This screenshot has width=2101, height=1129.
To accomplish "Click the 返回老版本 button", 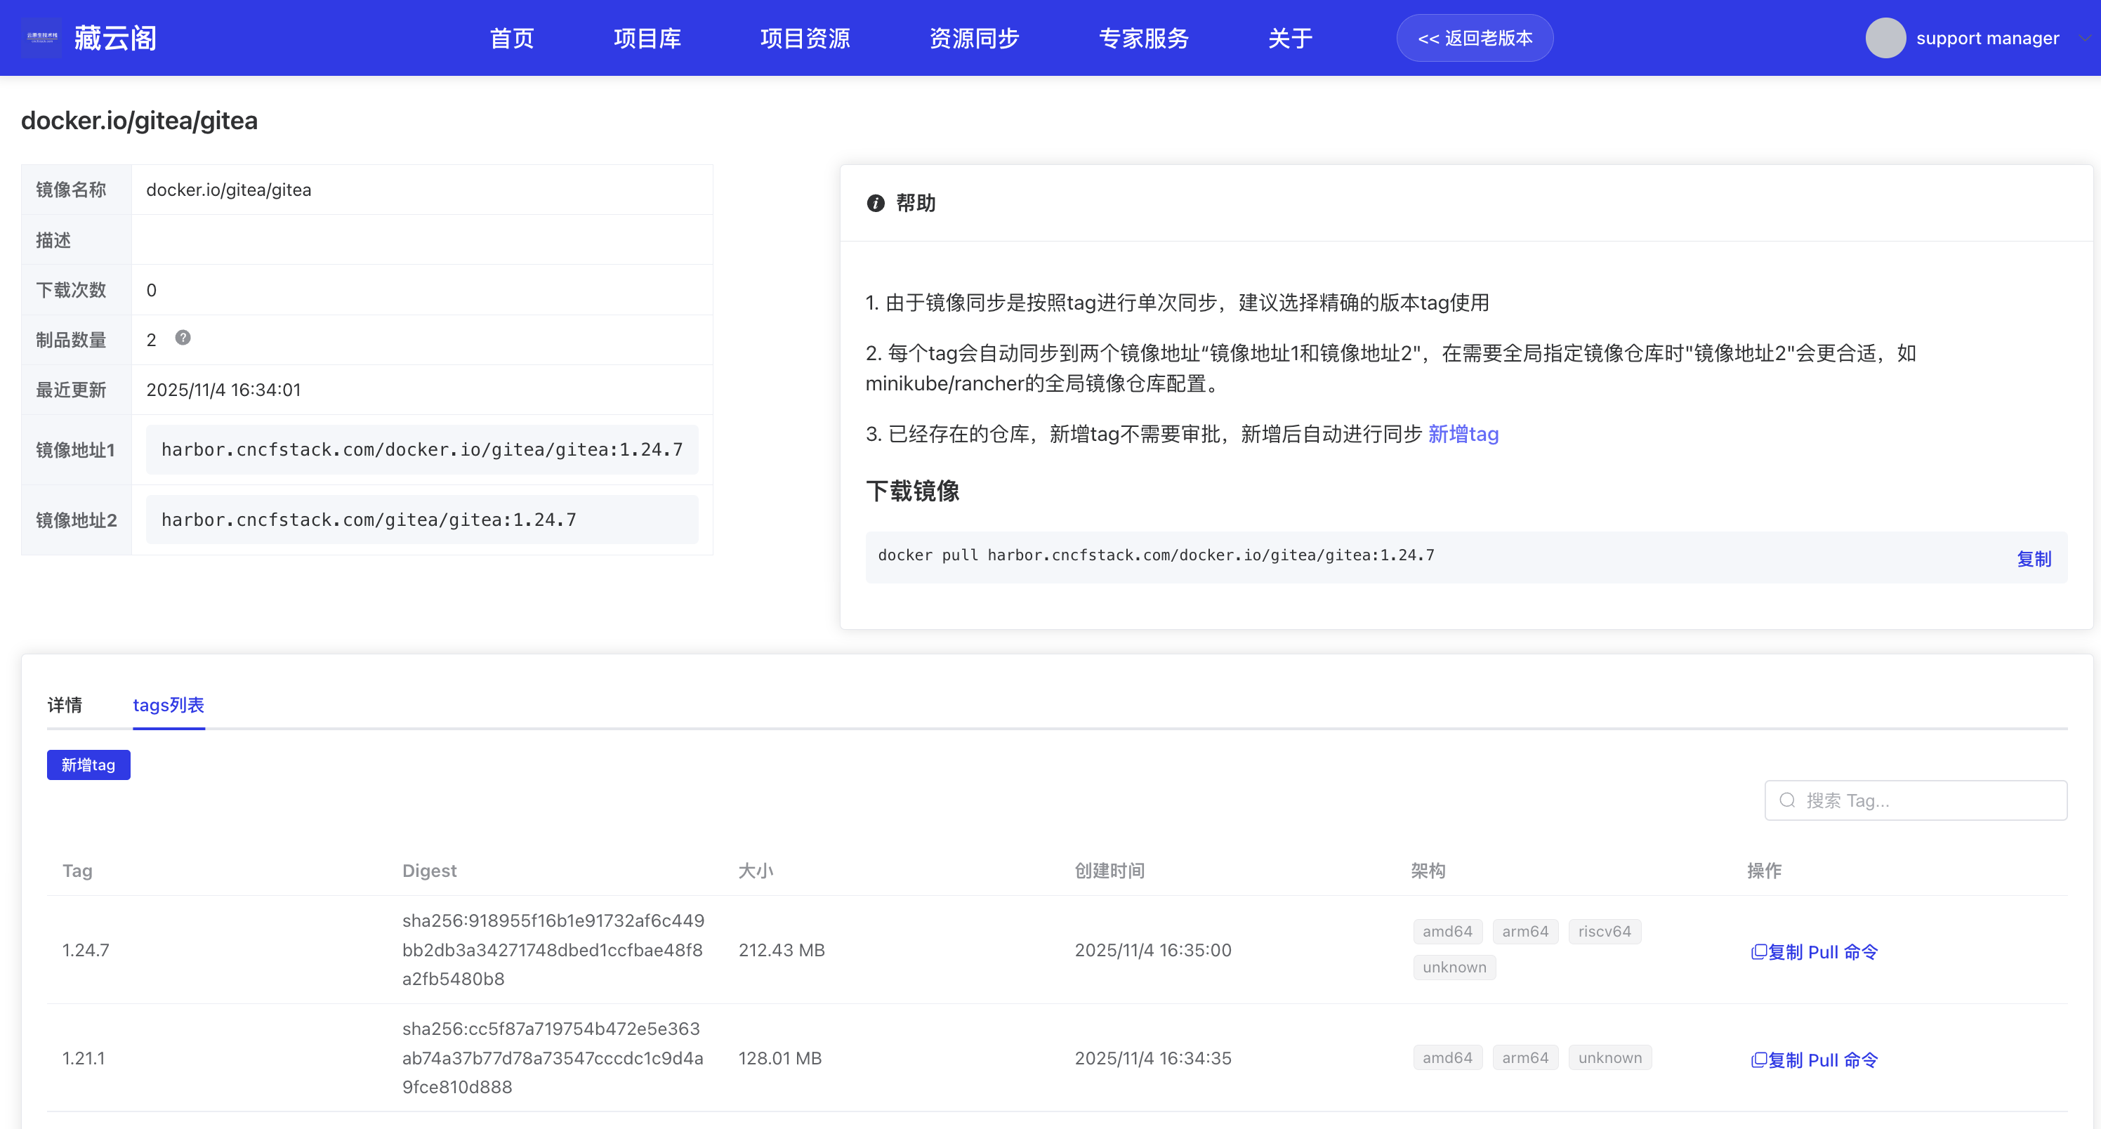I will [1475, 37].
